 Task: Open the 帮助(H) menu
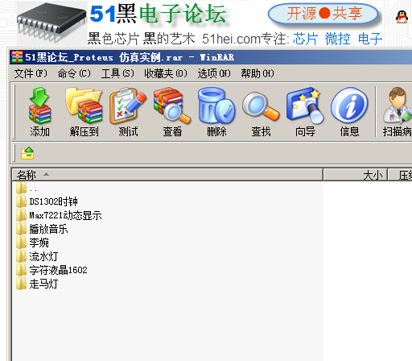[257, 73]
